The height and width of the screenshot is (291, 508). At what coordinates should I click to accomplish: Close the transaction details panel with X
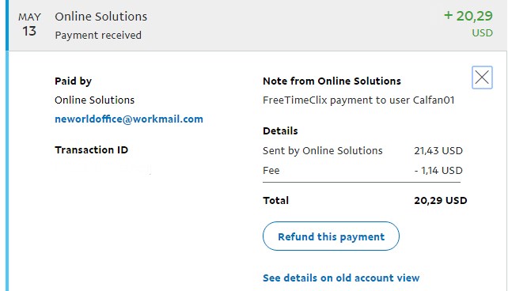tap(482, 77)
